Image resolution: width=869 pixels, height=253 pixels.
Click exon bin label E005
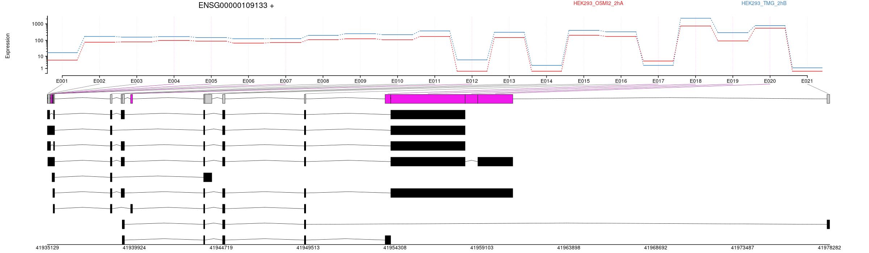tap(211, 81)
